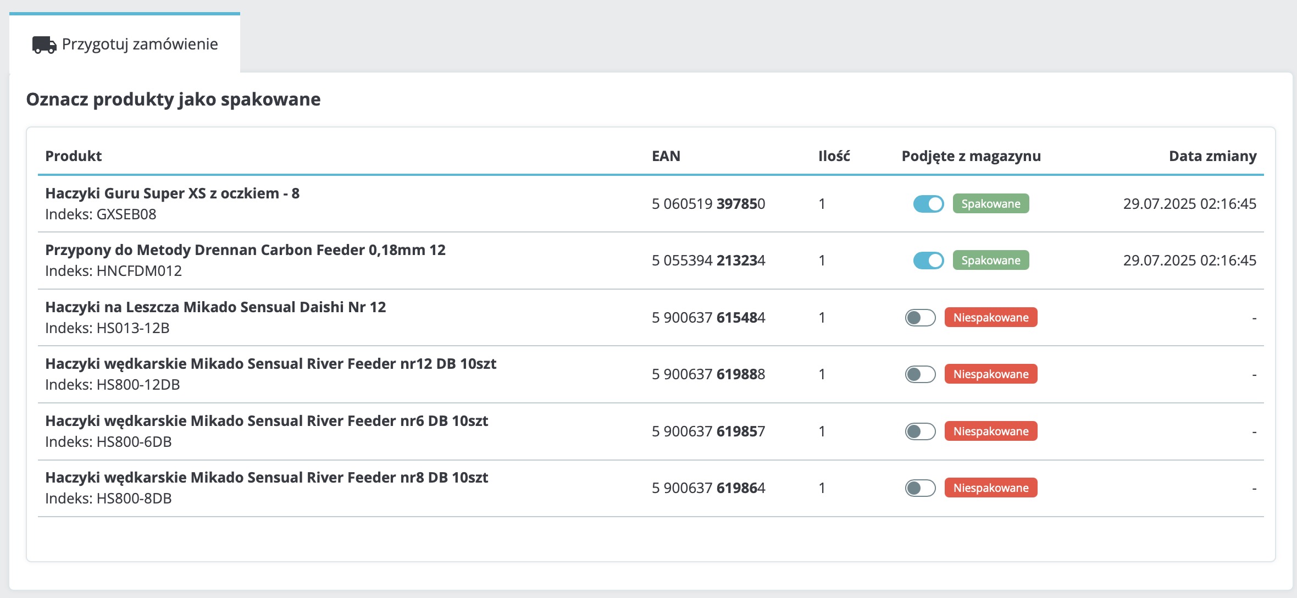This screenshot has height=598, width=1297.
Task: Click EAN 5 900637 619857
Action: click(708, 431)
